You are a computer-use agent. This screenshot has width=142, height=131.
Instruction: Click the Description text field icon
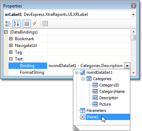coord(95,98)
